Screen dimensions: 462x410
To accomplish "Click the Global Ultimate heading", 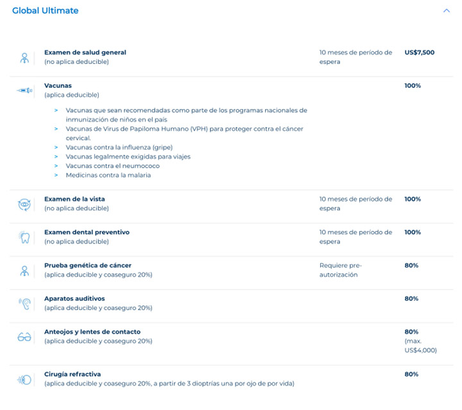I will pos(46,11).
